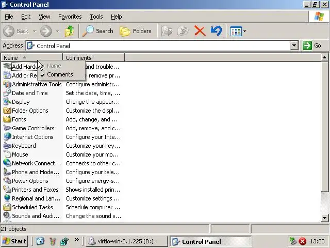330x248 pixels.
Task: Open the Tools menu
Action: tap(96, 17)
